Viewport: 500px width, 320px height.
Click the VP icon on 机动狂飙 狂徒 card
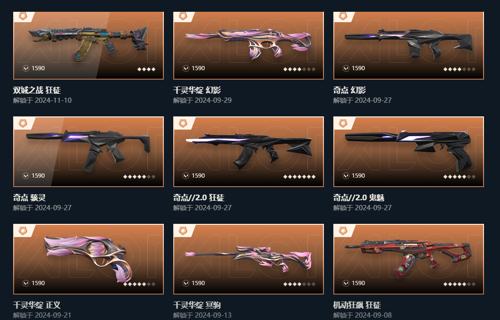[x=346, y=283]
